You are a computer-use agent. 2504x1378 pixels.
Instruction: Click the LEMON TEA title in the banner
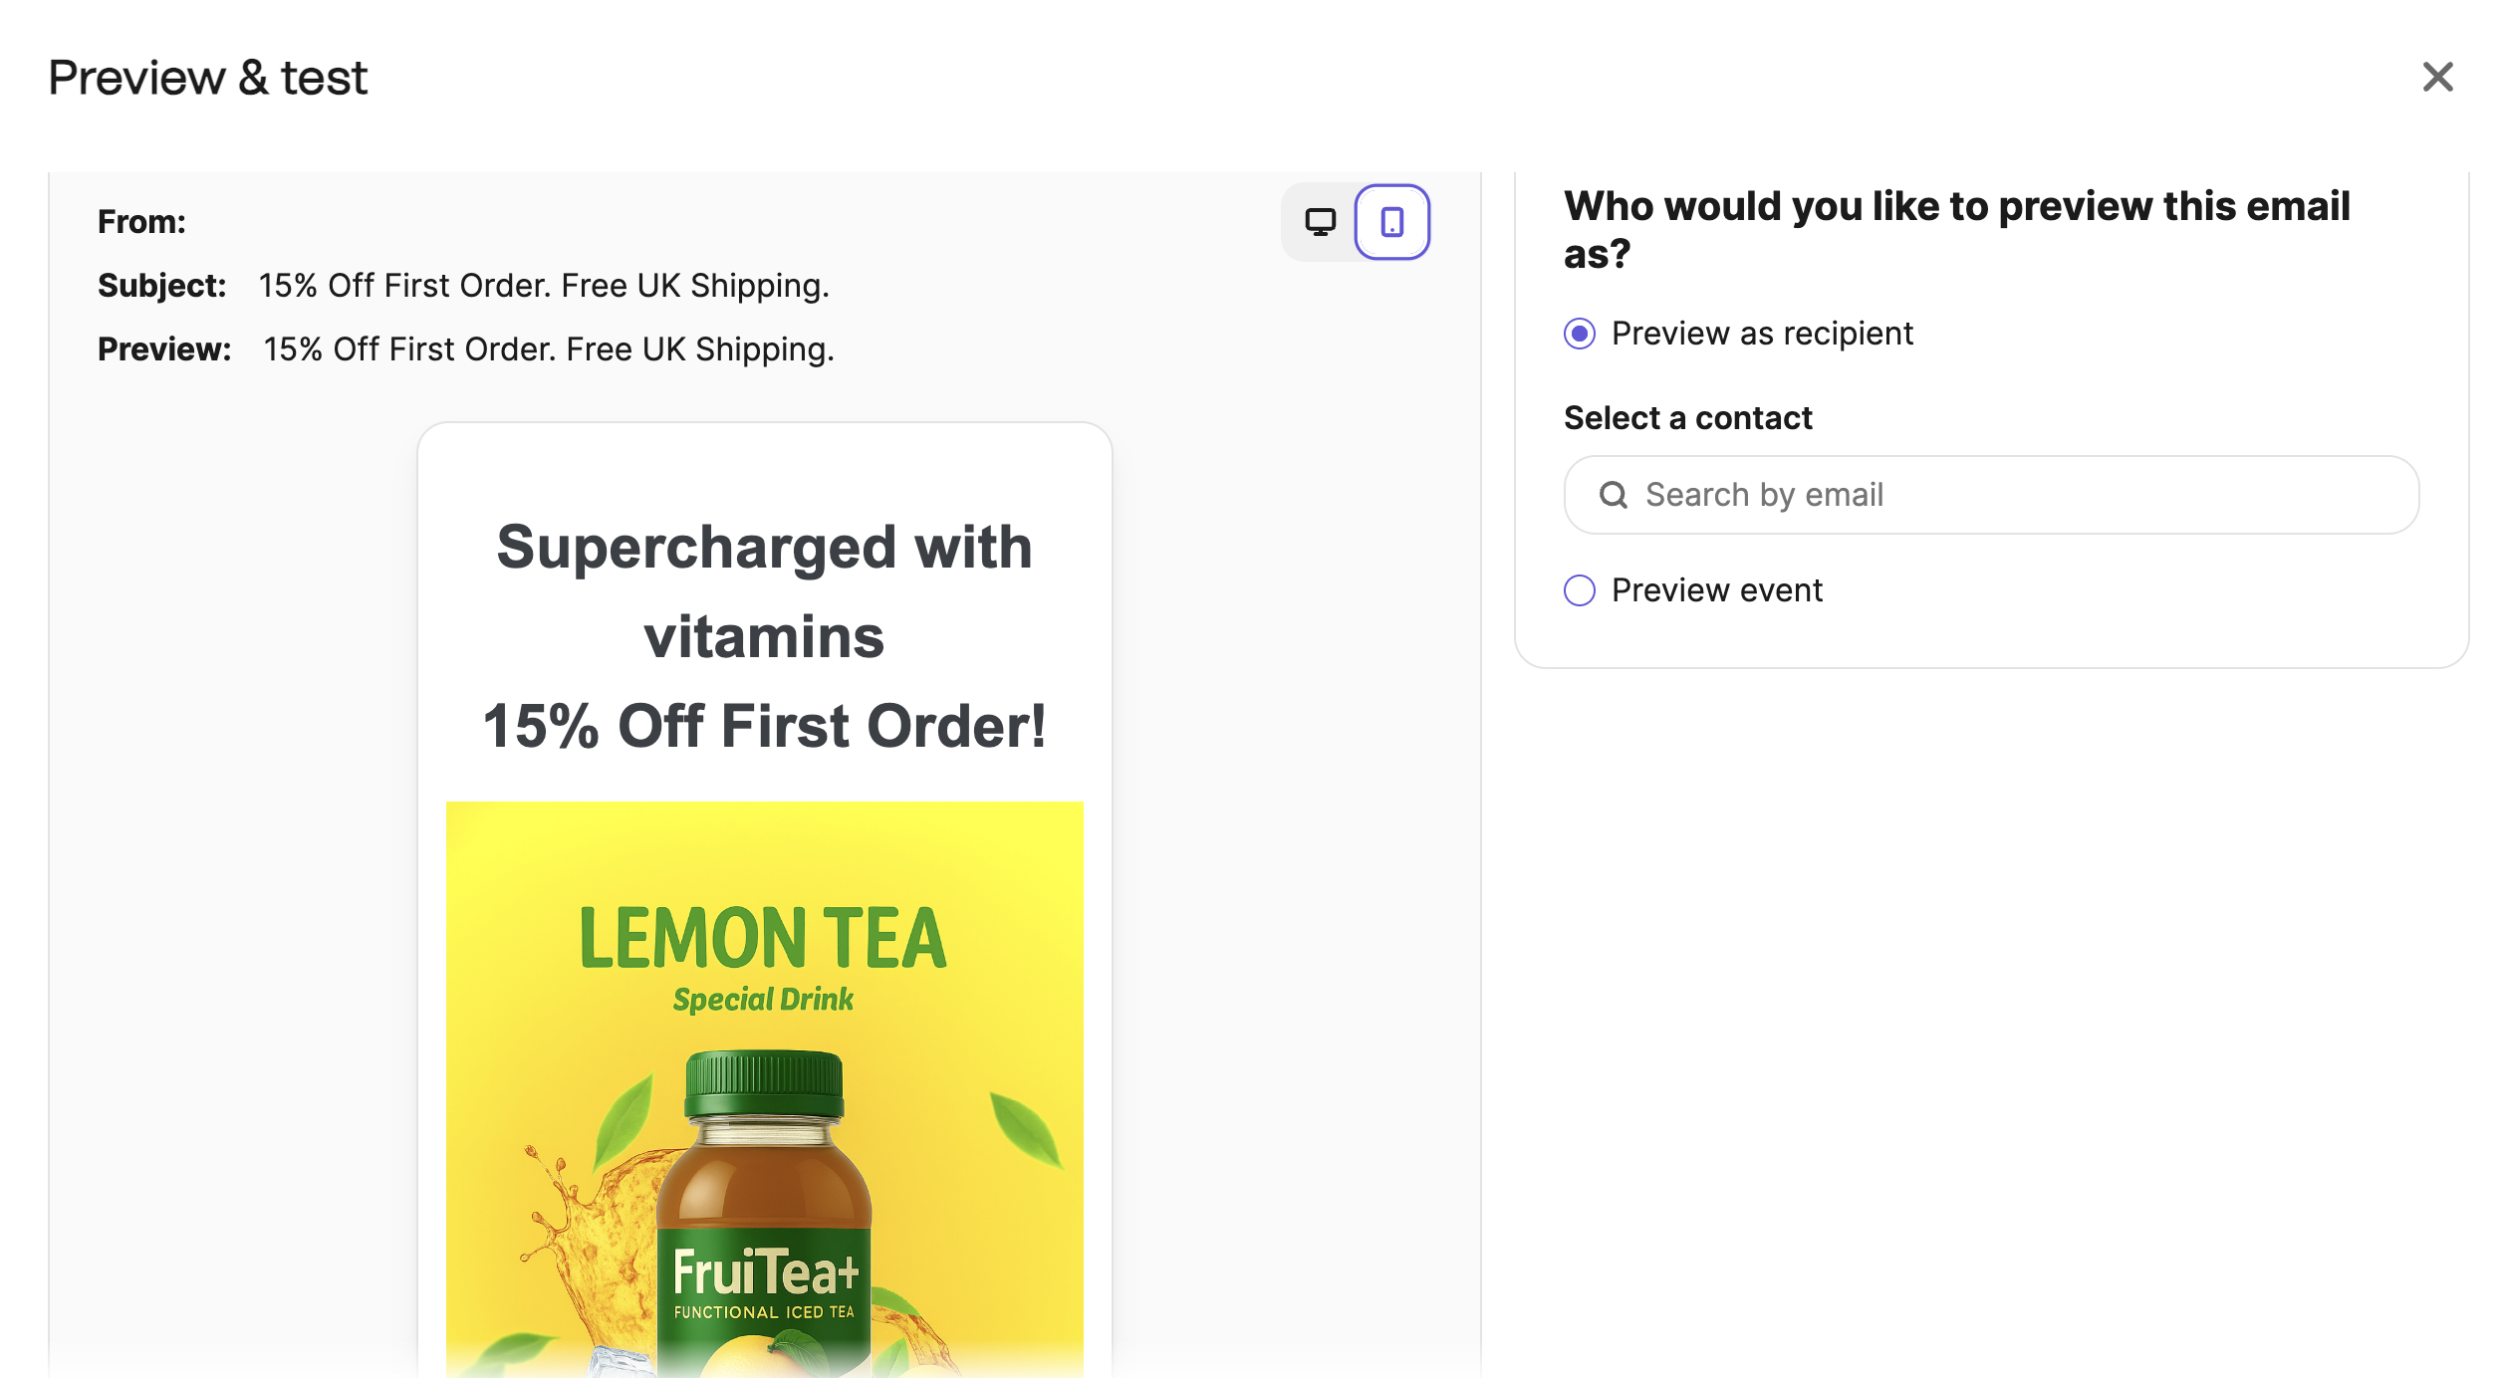(x=763, y=938)
